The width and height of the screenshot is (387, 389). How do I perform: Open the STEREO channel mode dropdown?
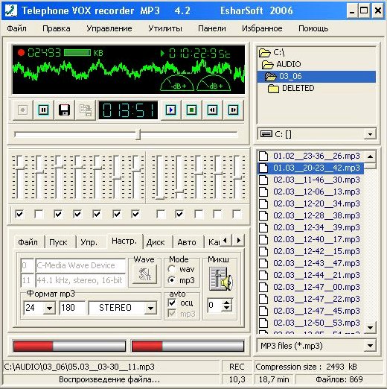(x=150, y=308)
